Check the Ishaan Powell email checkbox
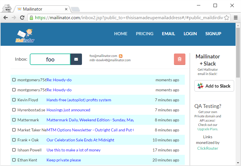The width and height of the screenshot is (241, 166). [14, 150]
